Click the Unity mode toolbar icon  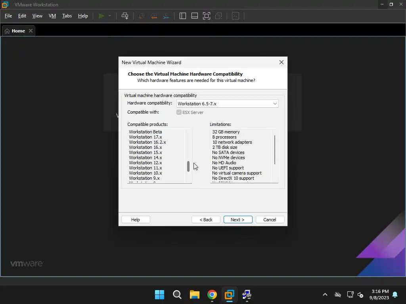pyautogui.click(x=218, y=16)
